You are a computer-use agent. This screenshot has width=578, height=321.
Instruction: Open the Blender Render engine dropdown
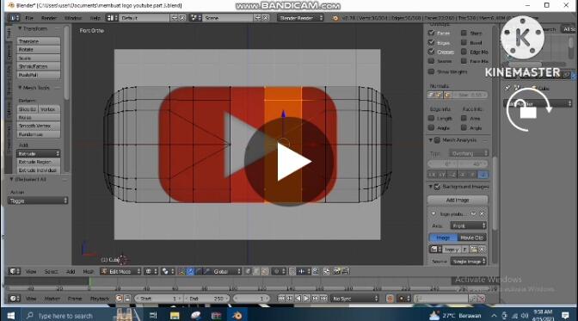point(300,18)
